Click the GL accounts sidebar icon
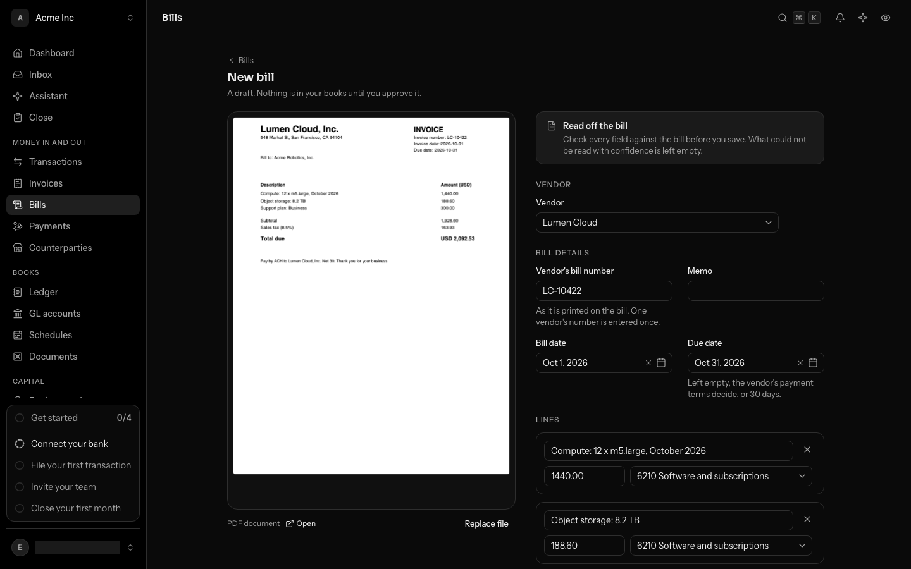 [18, 314]
